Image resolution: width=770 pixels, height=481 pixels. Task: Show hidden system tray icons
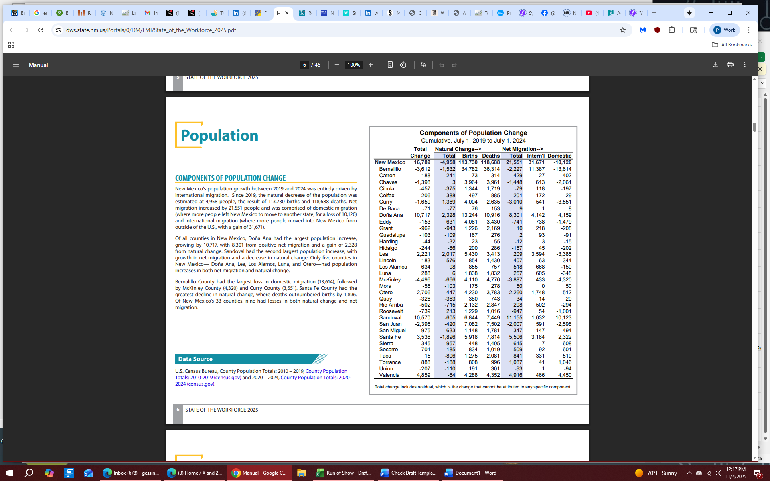pos(689,473)
